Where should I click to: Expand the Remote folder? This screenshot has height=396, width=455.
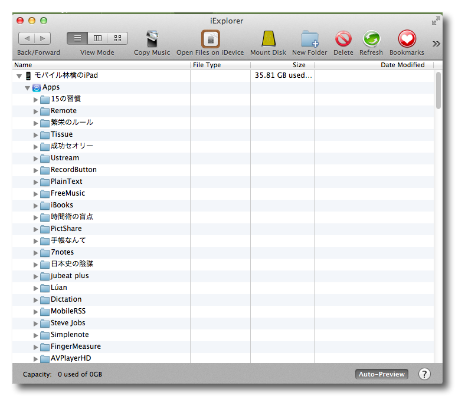click(35, 111)
